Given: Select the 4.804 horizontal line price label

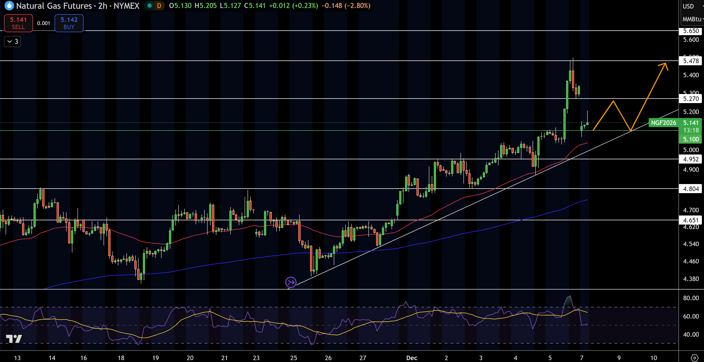Looking at the screenshot, I should [x=690, y=189].
